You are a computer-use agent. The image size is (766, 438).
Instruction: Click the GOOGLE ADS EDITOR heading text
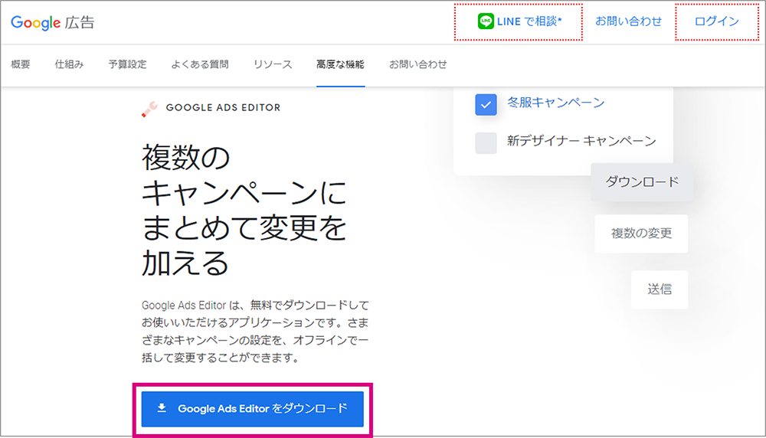223,108
